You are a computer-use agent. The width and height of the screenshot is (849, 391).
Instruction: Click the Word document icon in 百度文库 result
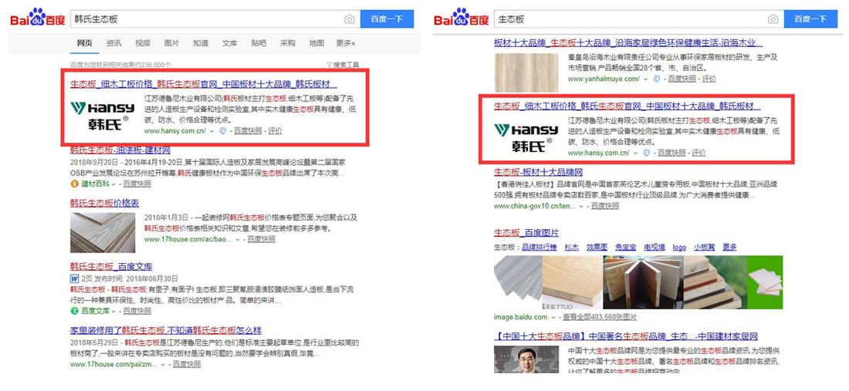click(x=75, y=278)
